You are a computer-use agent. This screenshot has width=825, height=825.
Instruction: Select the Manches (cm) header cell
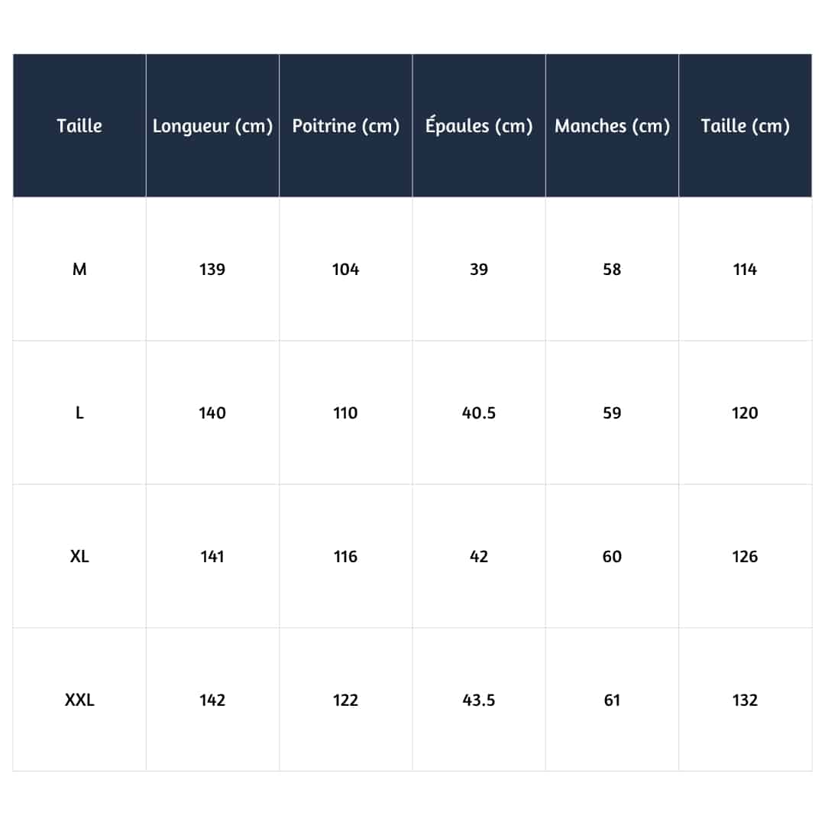[x=612, y=126]
